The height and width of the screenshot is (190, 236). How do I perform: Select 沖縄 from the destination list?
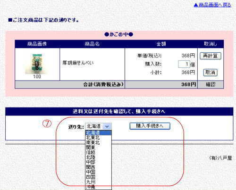[x=98, y=187]
